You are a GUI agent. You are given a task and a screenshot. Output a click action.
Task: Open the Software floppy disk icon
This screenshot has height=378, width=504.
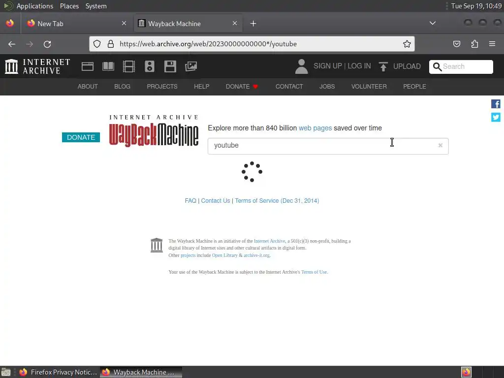click(170, 66)
